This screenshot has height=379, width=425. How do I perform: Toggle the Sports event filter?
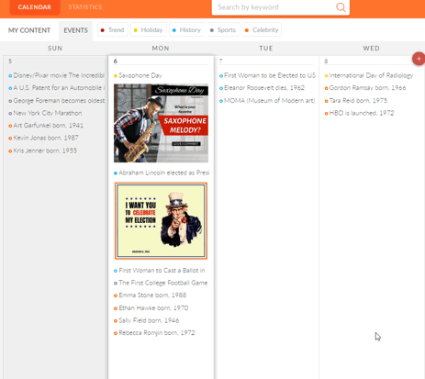pos(223,30)
